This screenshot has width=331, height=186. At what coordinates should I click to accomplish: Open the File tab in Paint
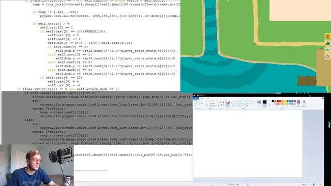pyautogui.click(x=196, y=98)
